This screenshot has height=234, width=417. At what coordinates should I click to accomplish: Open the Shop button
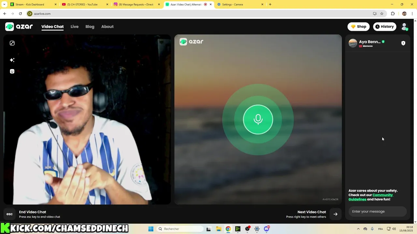pyautogui.click(x=358, y=27)
